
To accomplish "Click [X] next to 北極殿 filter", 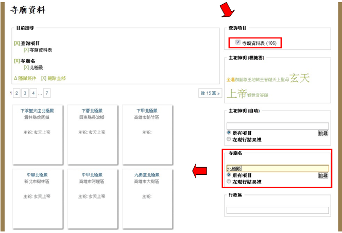I will [x=26, y=67].
